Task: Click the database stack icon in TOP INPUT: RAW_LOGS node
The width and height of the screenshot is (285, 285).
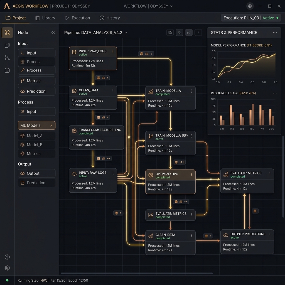Action: [x=74, y=52]
